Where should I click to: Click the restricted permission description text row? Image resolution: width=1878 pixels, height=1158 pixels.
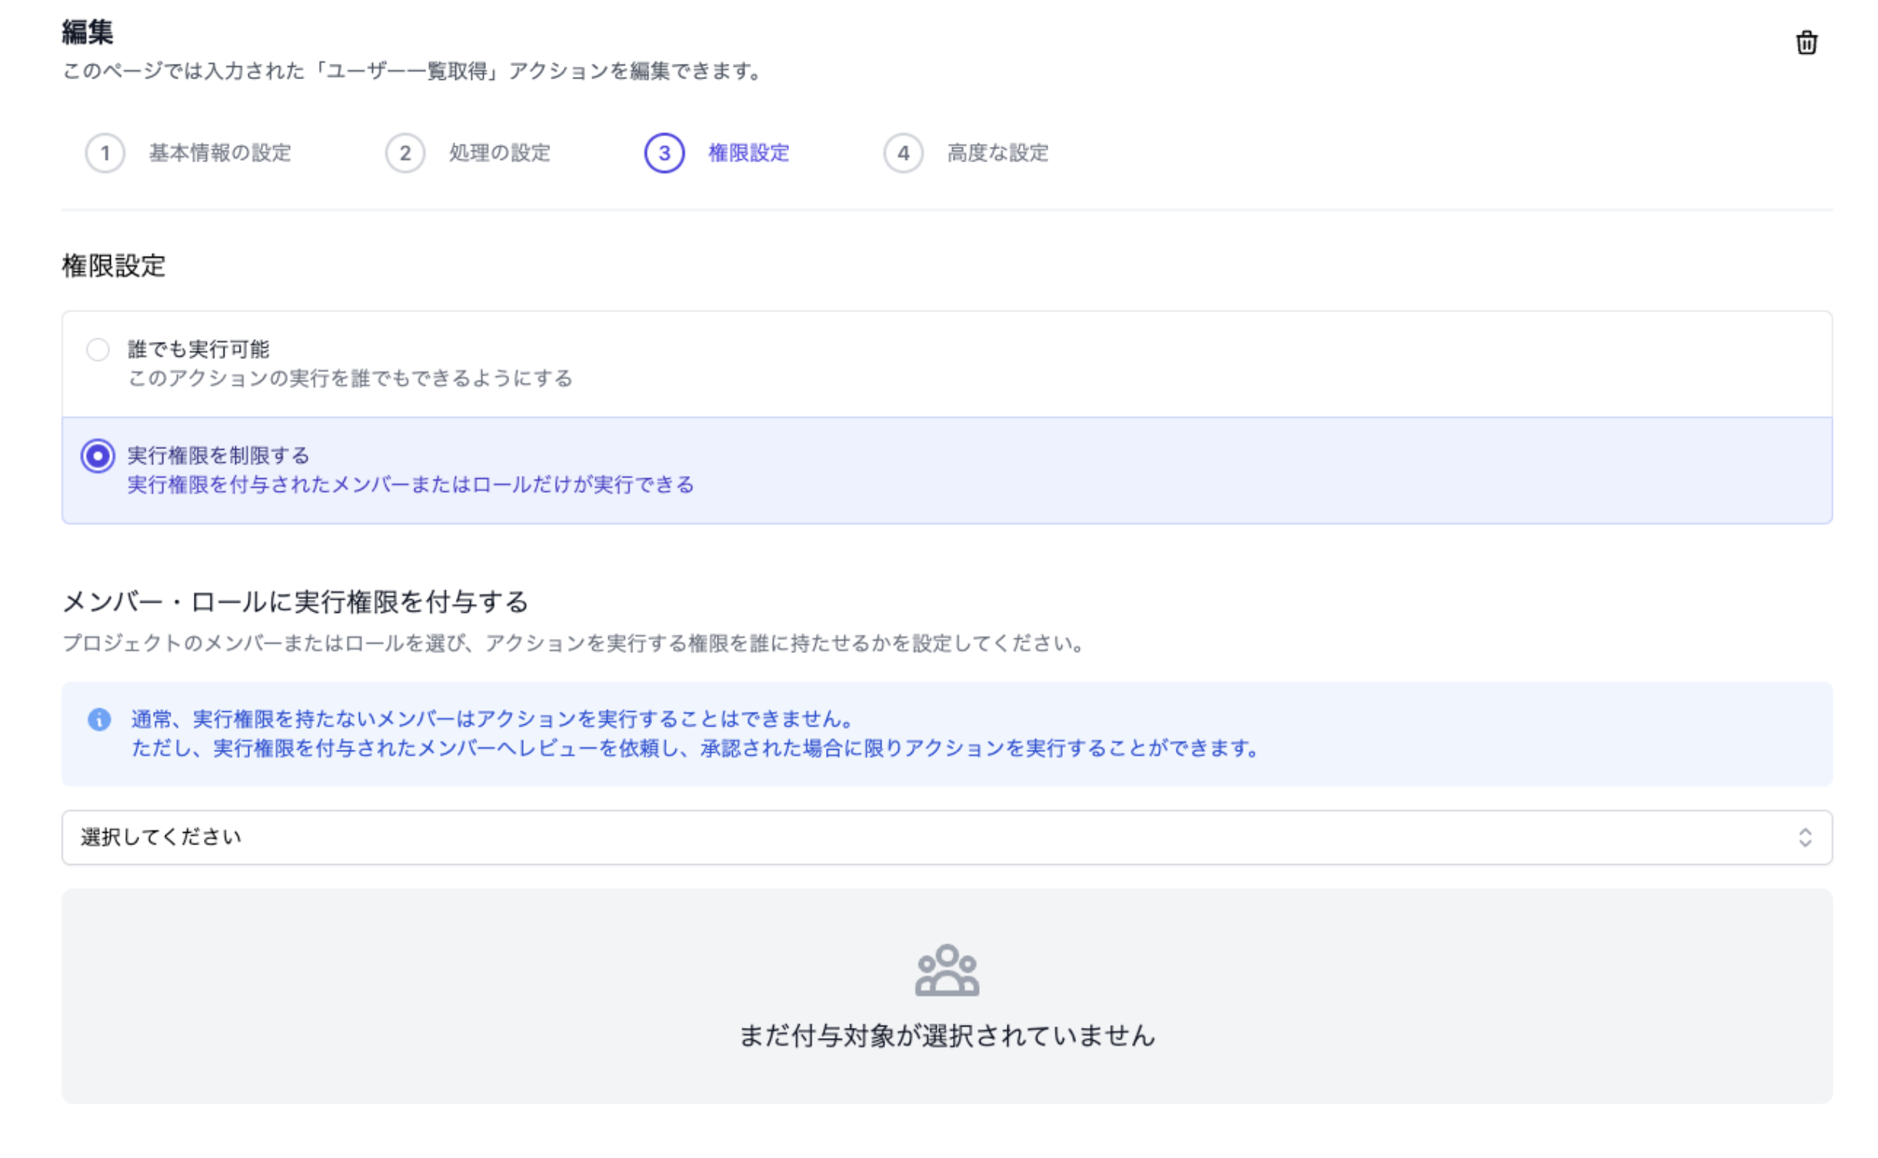[x=410, y=484]
